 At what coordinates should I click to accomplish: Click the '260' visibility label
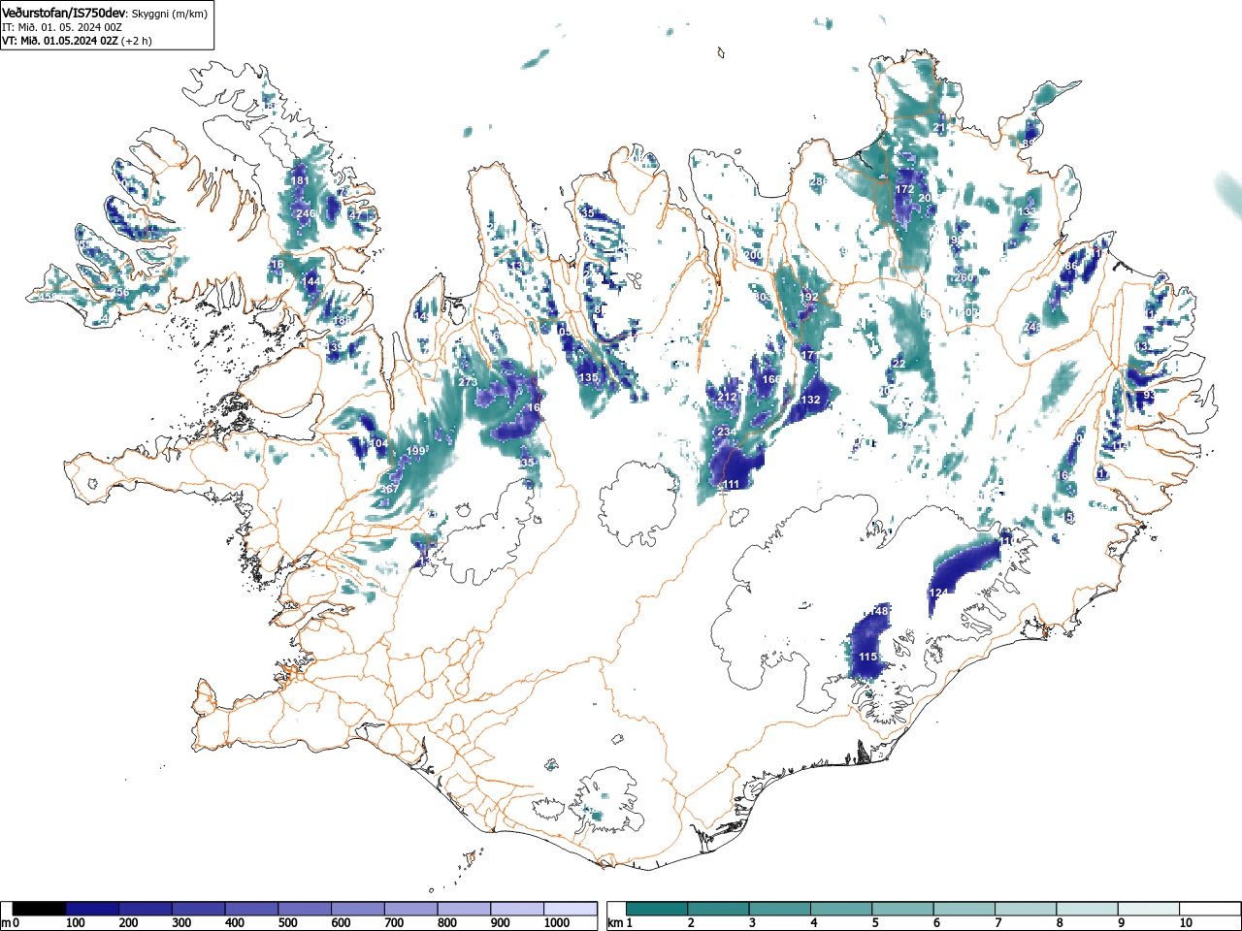click(x=964, y=278)
